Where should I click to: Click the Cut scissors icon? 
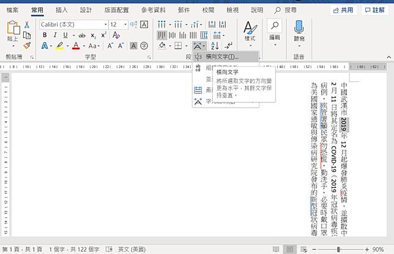tap(27, 24)
